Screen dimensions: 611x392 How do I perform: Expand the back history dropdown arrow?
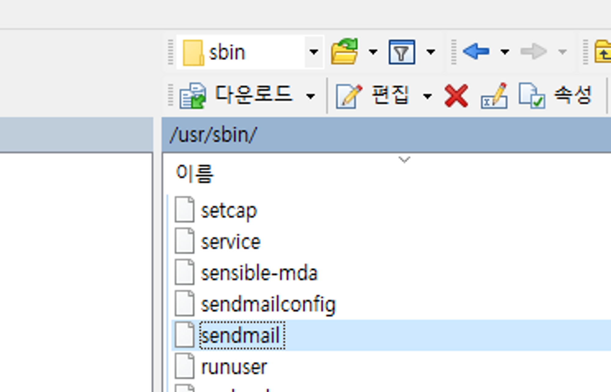tap(505, 52)
